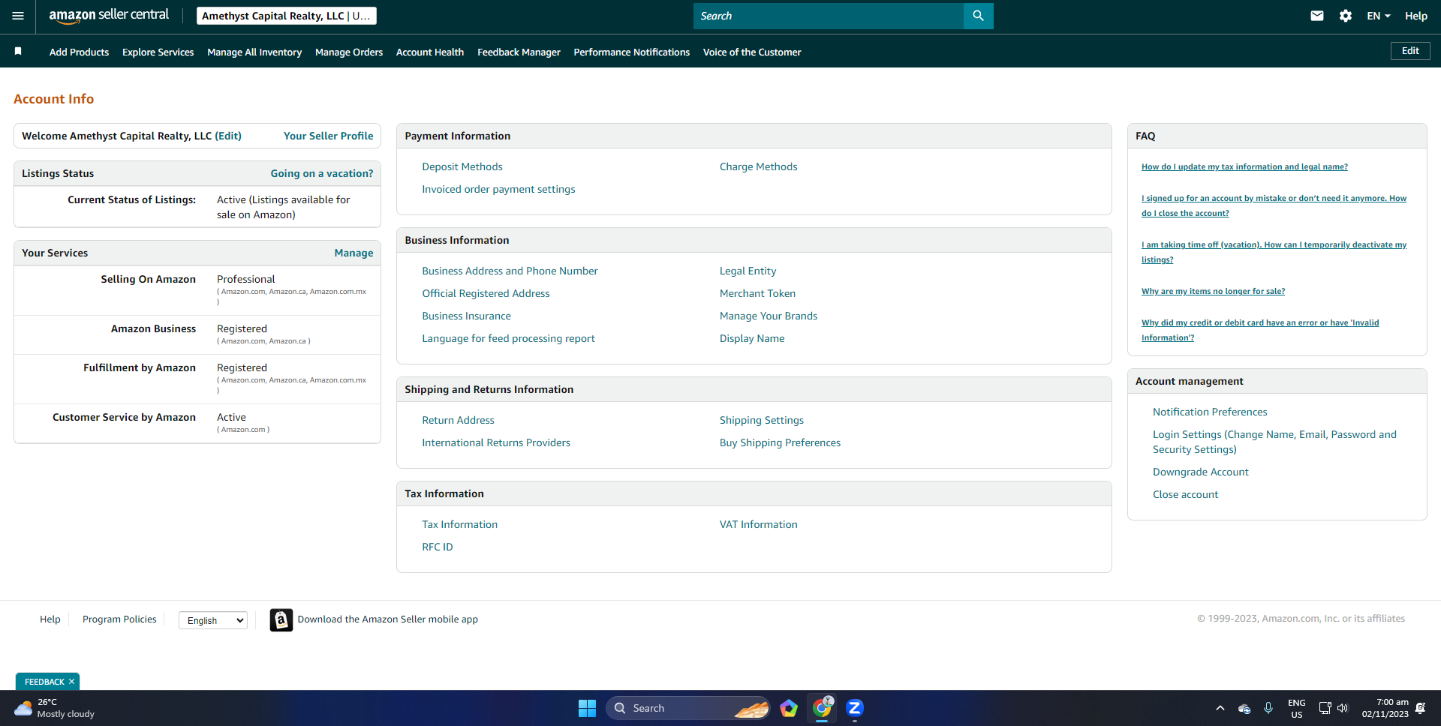Viewport: 1441px width, 726px height.
Task: Click the network display tray icon
Action: 1325,708
